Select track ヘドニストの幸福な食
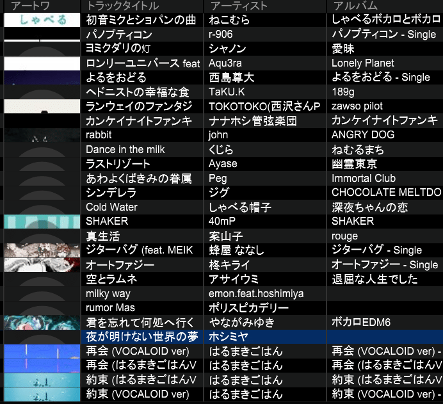 (137, 92)
